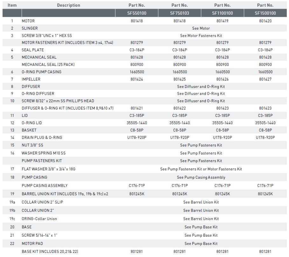Select impeller part number 801427
This screenshot has height=257, width=289.
click(x=265, y=79)
